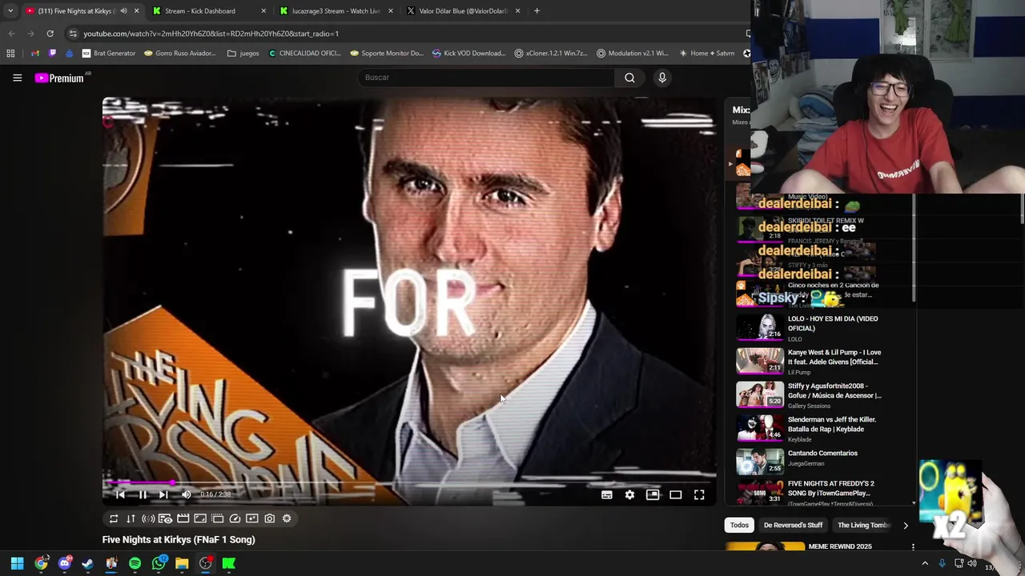Open the Modulation v2.1 bookmark
The image size is (1025, 576).
click(633, 54)
